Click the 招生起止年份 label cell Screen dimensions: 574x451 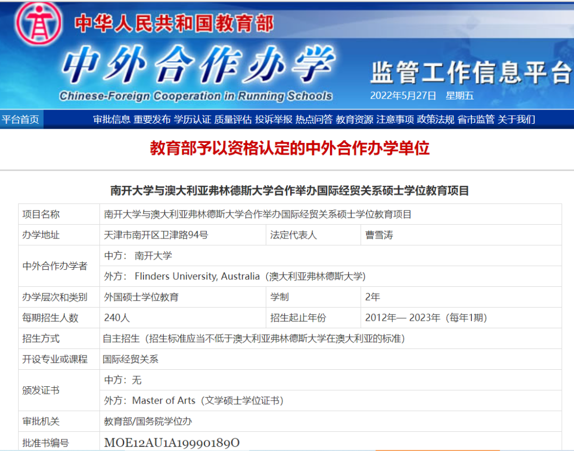tap(314, 318)
